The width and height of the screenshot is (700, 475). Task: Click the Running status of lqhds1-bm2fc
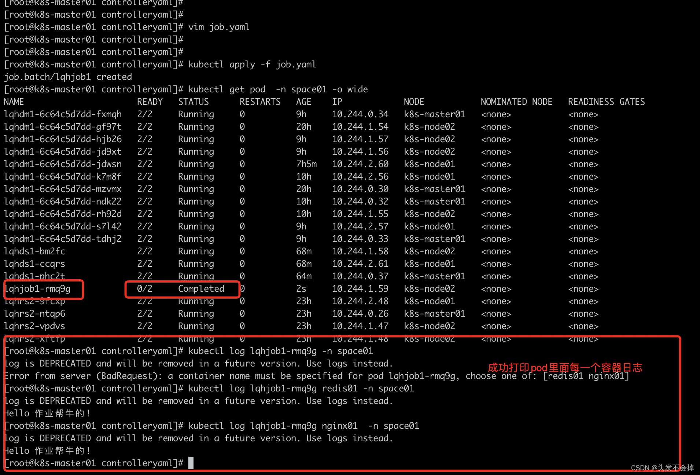coord(196,251)
